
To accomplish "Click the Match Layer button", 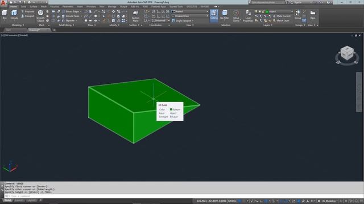I will click(x=281, y=20).
